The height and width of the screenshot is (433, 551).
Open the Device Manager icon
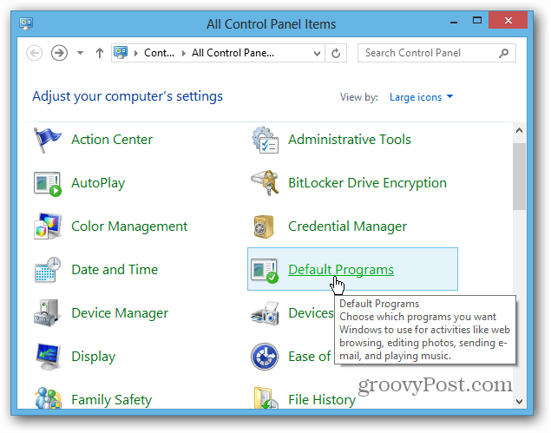[48, 312]
